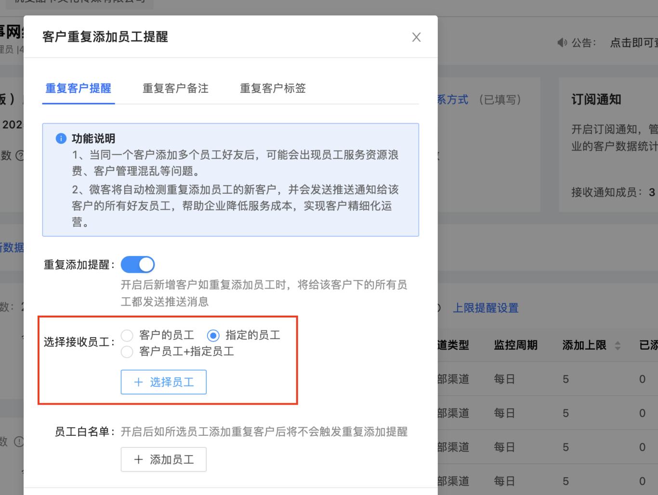Close the 客户重复添加员工提醒 dialog
This screenshot has width=658, height=495.
coord(416,37)
